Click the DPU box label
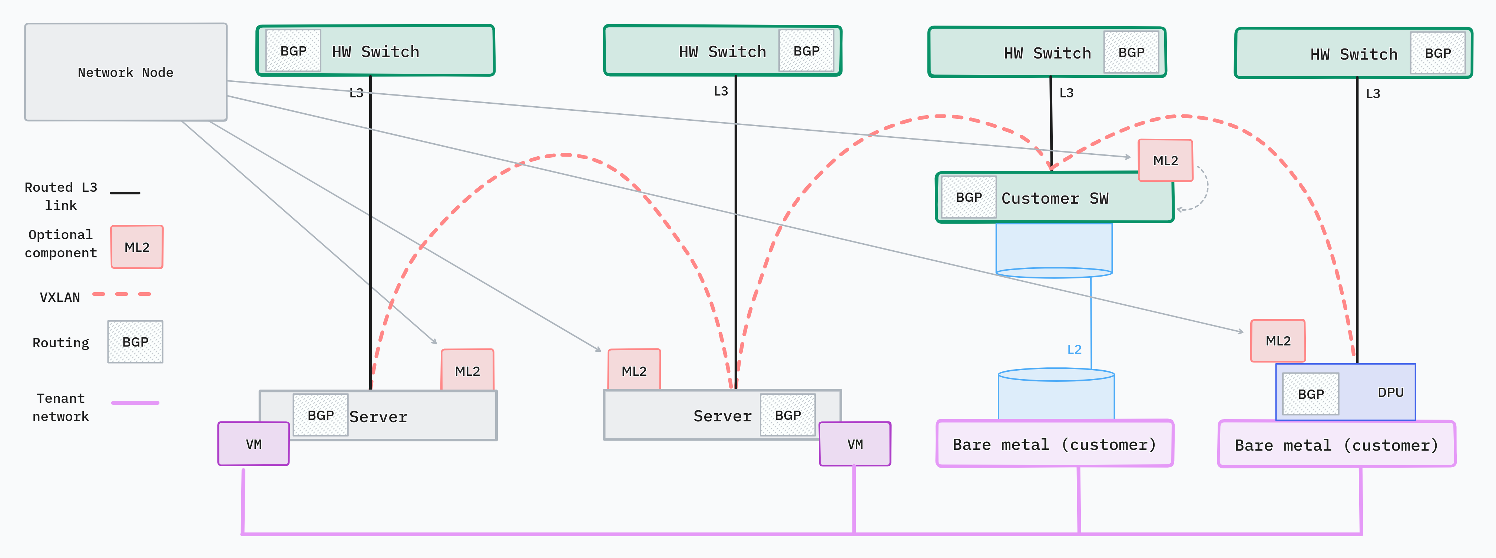This screenshot has width=1496, height=558. [x=1390, y=393]
